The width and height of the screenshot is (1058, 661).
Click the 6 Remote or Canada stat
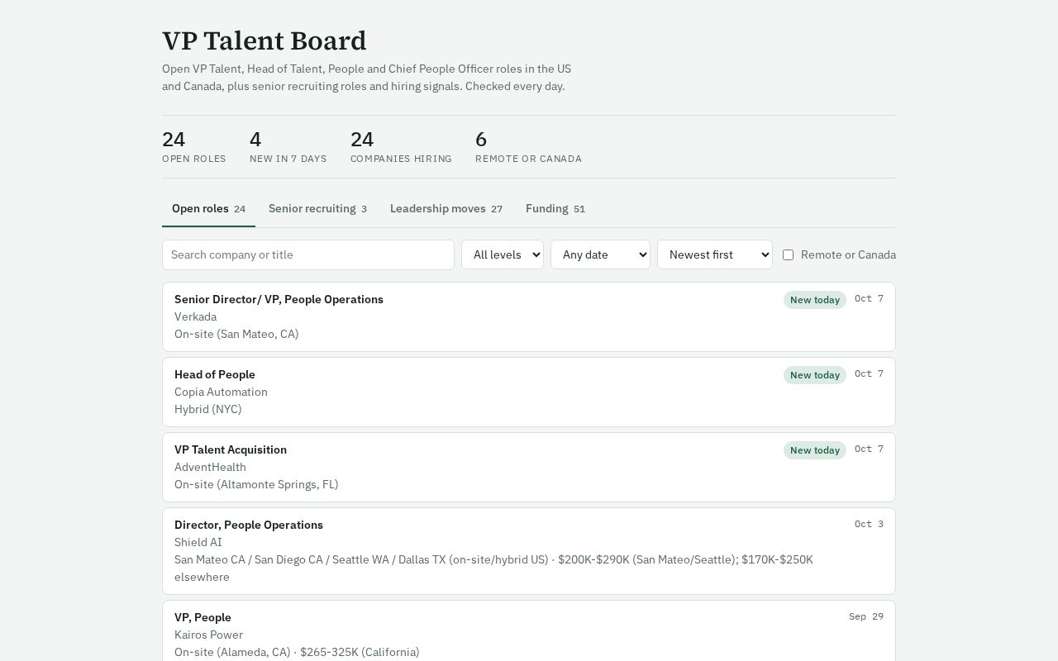[x=528, y=146]
